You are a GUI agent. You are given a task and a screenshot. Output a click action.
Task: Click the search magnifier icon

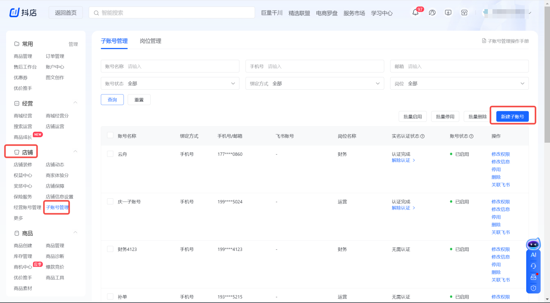[96, 13]
